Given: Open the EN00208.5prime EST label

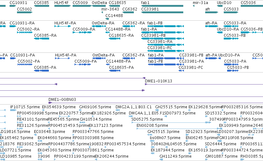Looking at the screenshot, I should pos(152,126).
